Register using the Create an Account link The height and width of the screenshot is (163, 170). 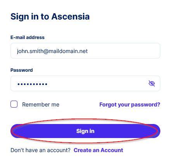(x=98, y=150)
